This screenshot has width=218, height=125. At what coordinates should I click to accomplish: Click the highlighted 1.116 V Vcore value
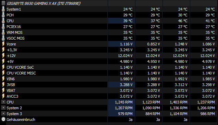pos(126,44)
